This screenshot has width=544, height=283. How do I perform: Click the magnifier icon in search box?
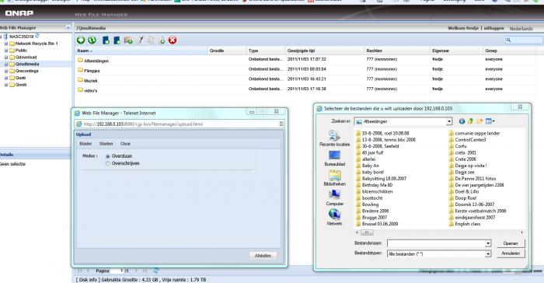pyautogui.click(x=508, y=40)
